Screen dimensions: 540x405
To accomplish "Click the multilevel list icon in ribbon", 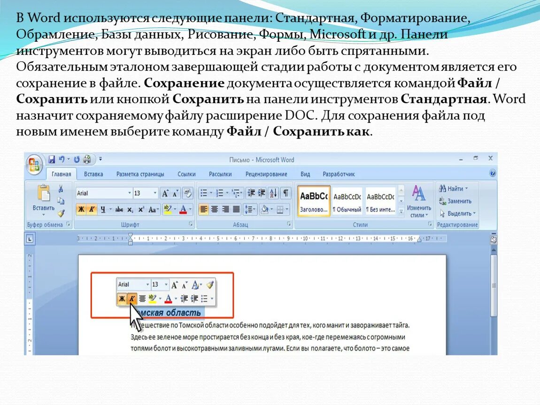I will click(236, 193).
